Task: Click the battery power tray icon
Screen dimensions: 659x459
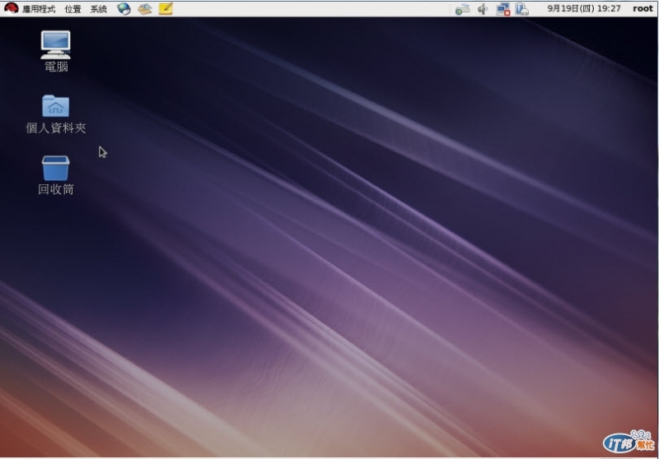Action: click(x=521, y=9)
